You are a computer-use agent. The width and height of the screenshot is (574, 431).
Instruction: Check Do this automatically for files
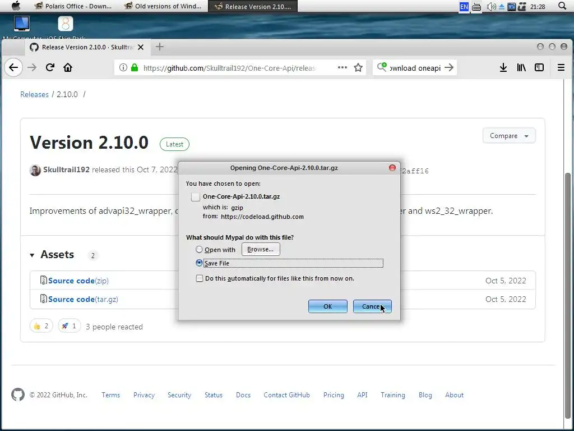pyautogui.click(x=199, y=278)
